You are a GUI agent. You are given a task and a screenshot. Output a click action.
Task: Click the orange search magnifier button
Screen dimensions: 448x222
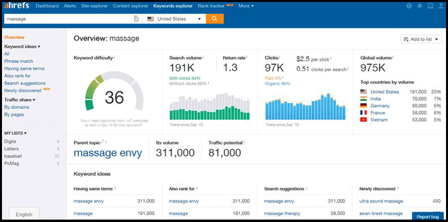click(x=215, y=19)
